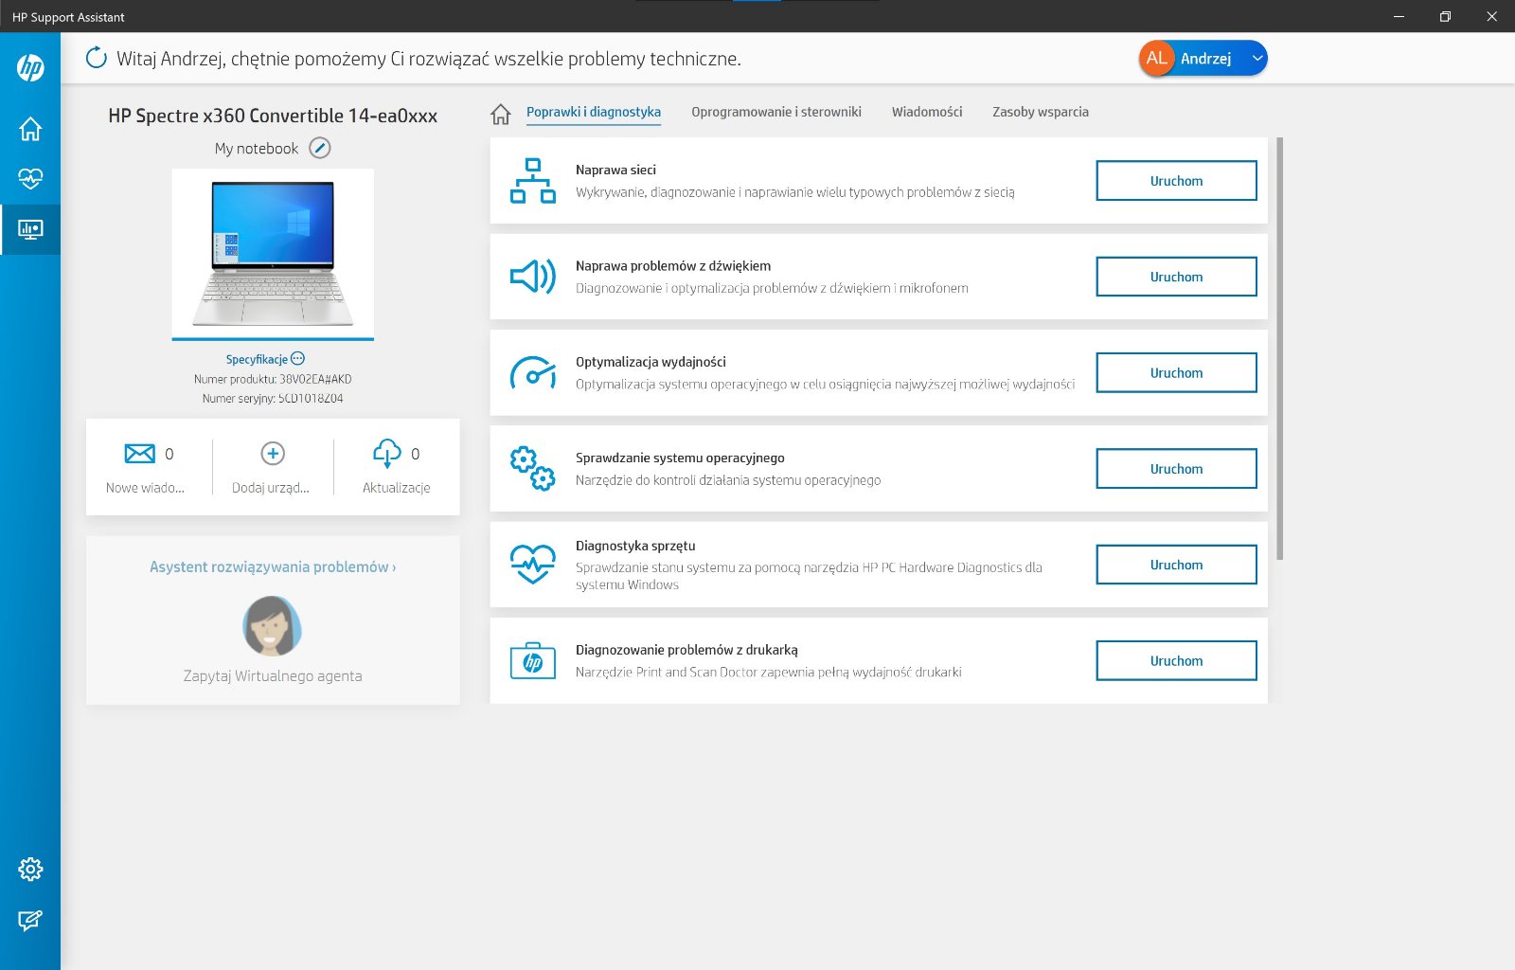Click the refresh icon beside the greeting

tap(97, 58)
